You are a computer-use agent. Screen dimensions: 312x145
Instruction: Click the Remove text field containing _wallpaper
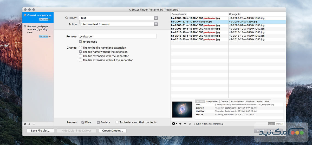(x=118, y=37)
